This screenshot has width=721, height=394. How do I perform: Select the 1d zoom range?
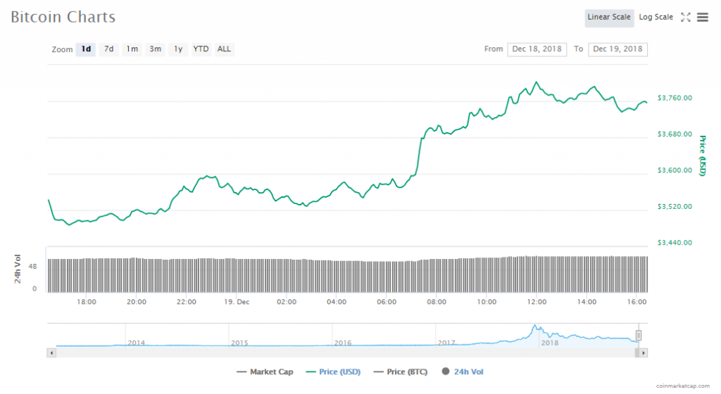coord(86,49)
